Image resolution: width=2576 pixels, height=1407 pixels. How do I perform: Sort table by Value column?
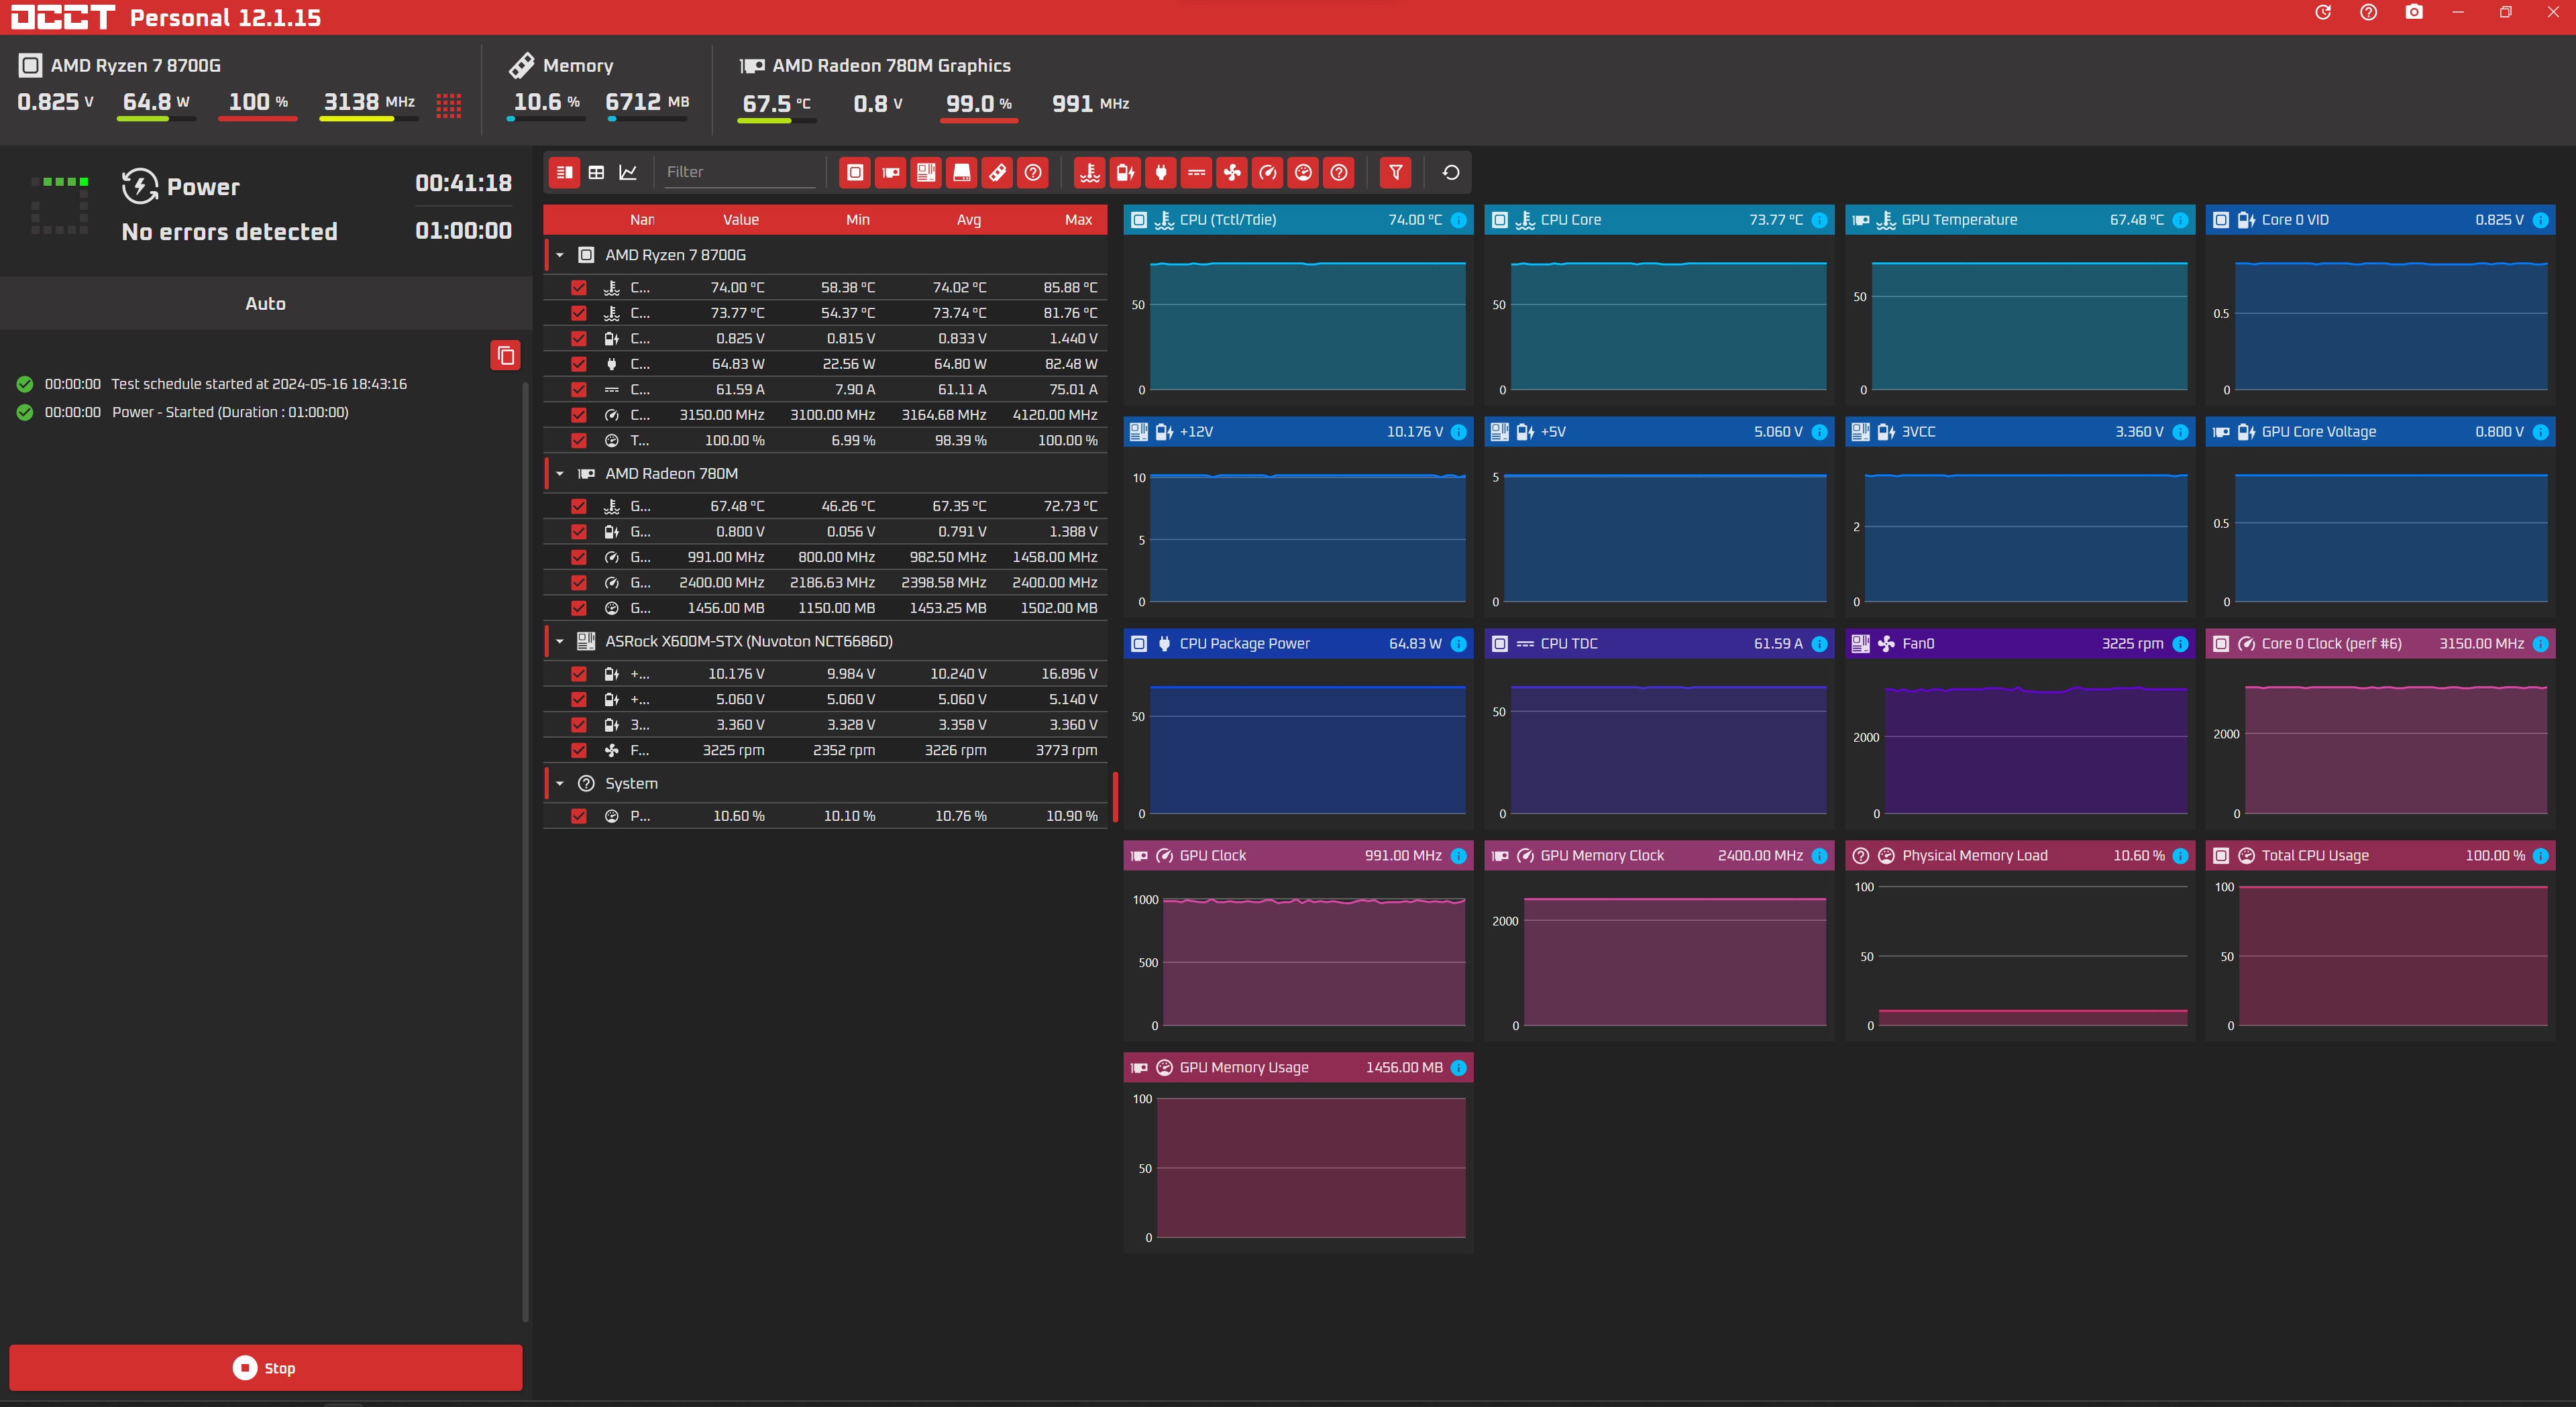point(741,220)
